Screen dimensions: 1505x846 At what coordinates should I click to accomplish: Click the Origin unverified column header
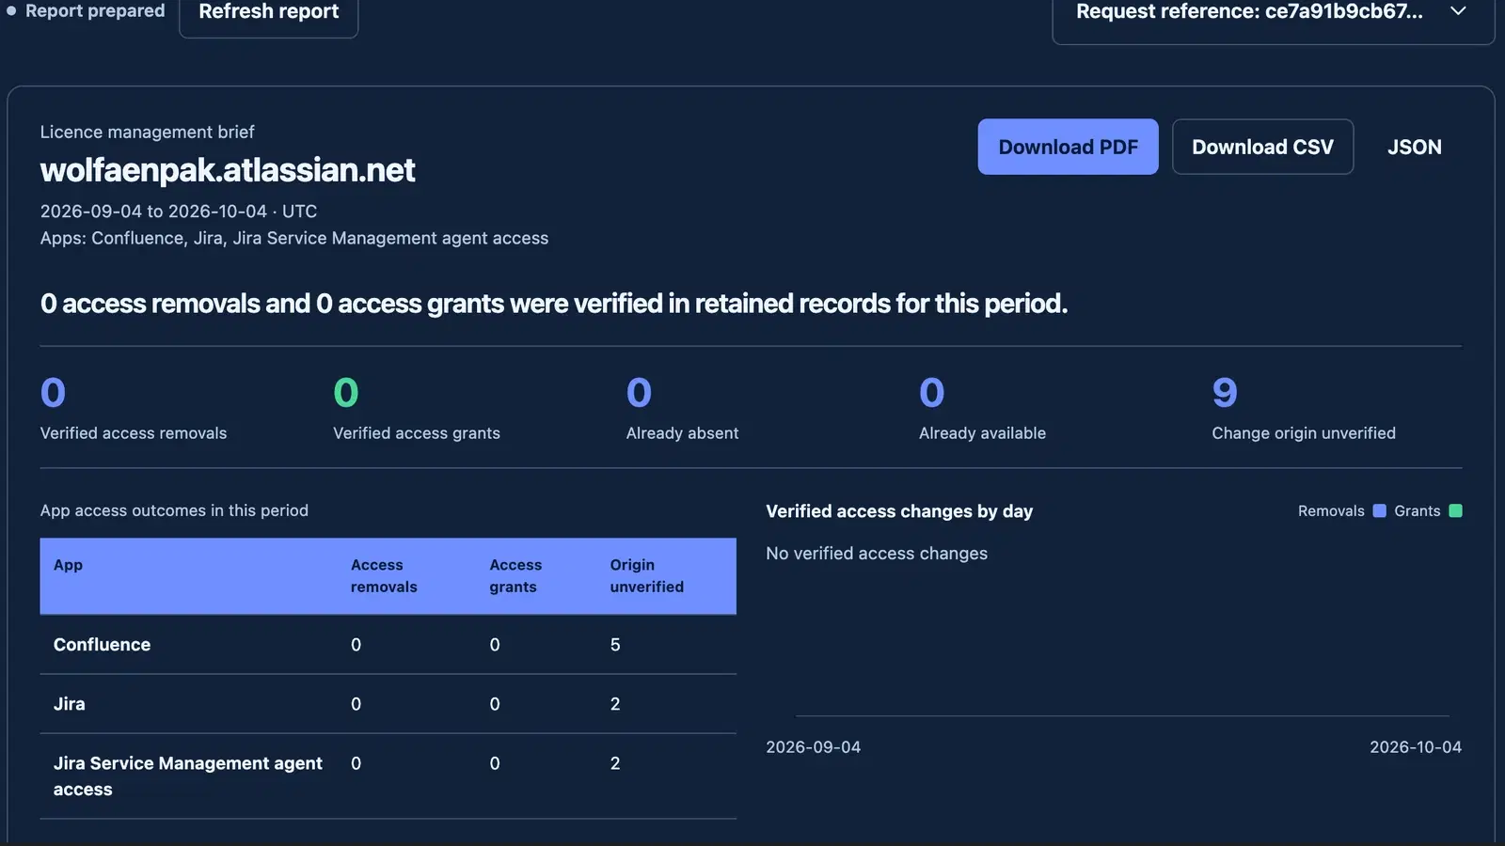click(647, 575)
